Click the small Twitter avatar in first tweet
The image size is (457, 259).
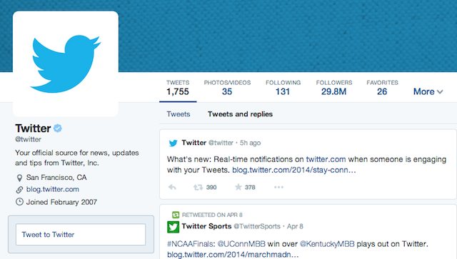point(173,143)
